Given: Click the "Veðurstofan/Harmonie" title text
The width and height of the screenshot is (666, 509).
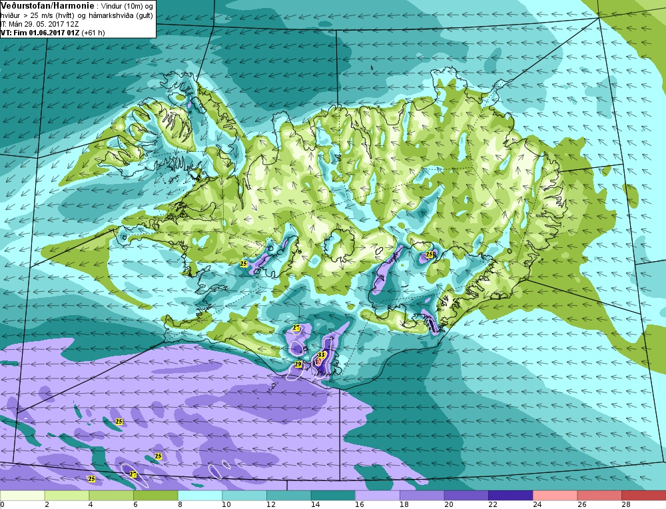Looking at the screenshot, I should click(47, 6).
